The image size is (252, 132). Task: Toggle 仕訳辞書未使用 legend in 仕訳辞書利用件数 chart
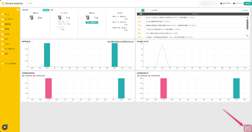tap(39, 76)
